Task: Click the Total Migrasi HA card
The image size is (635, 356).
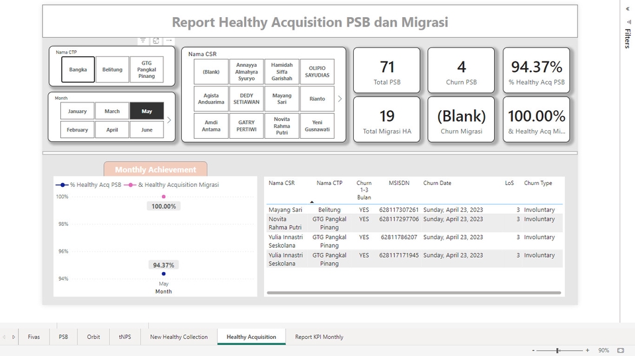Action: pyautogui.click(x=387, y=120)
